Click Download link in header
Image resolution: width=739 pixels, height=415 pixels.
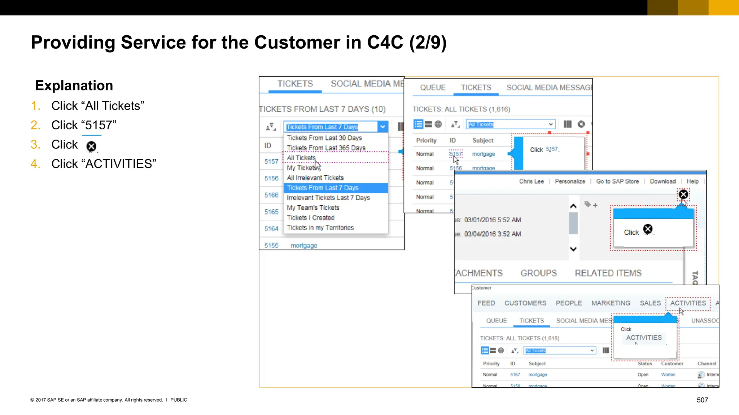pos(663,181)
